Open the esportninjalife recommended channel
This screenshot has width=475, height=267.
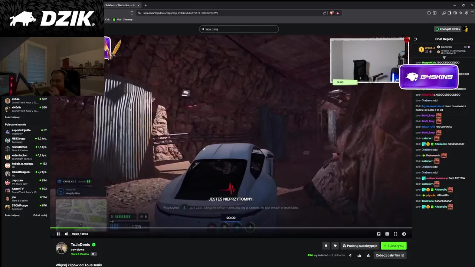[x=26, y=132]
